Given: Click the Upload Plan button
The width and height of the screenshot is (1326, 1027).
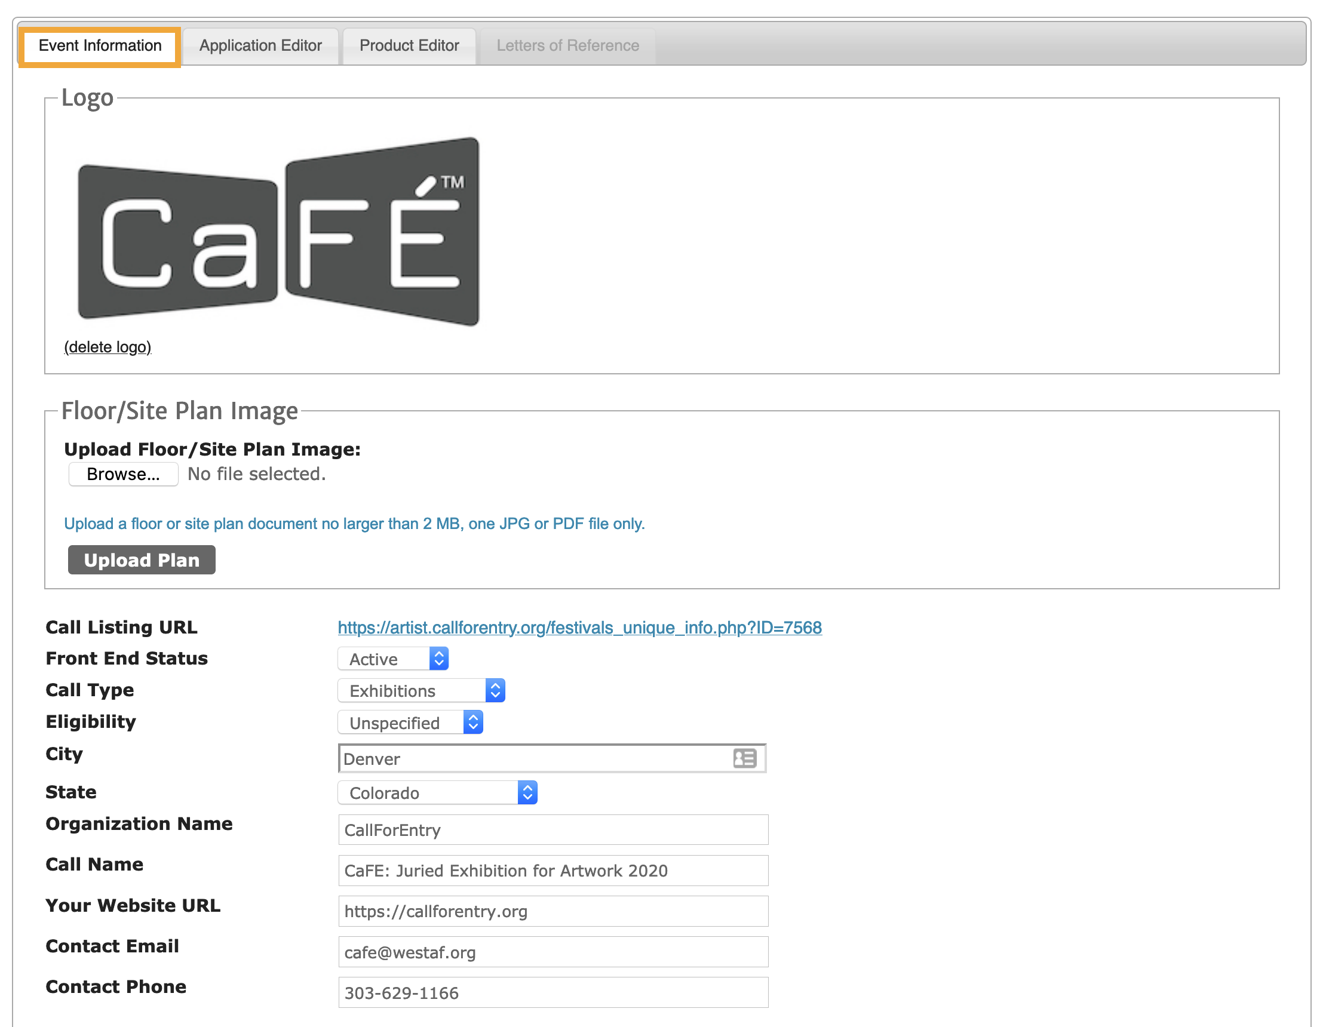Looking at the screenshot, I should click(x=142, y=559).
